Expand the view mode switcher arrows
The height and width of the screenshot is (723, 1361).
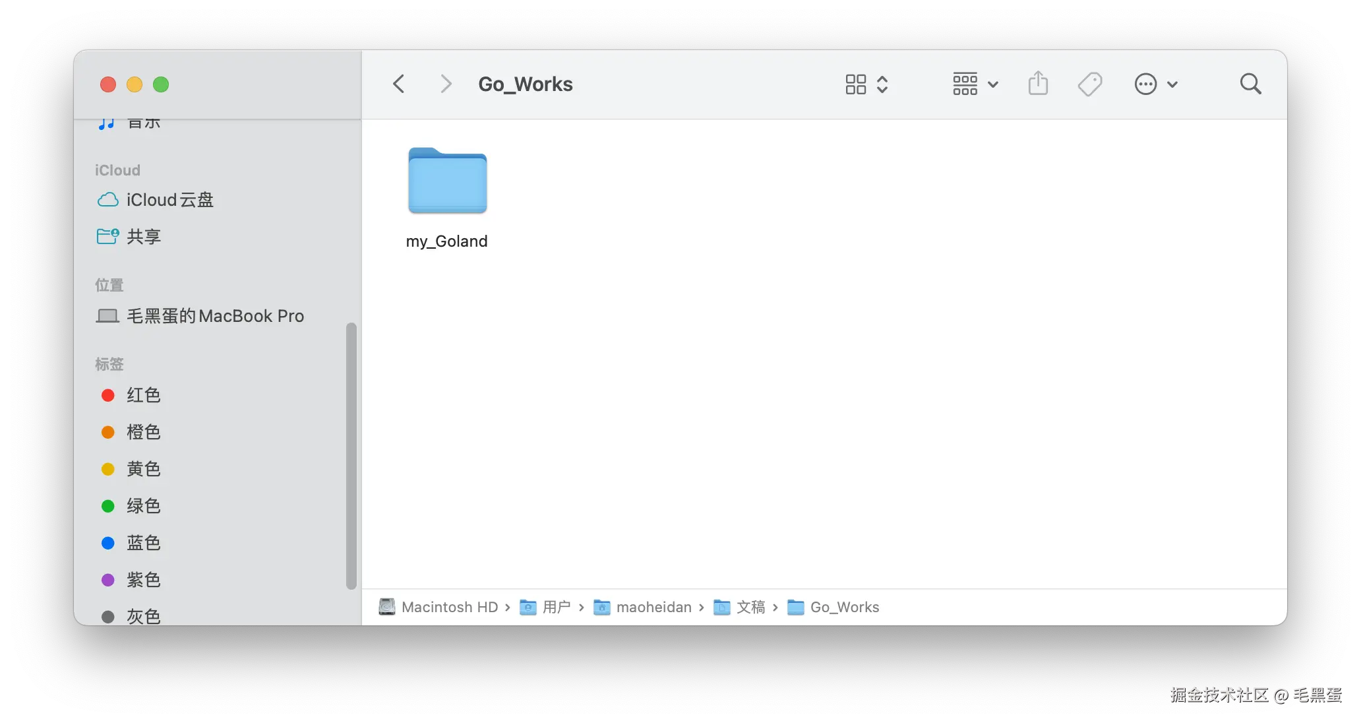(x=882, y=84)
